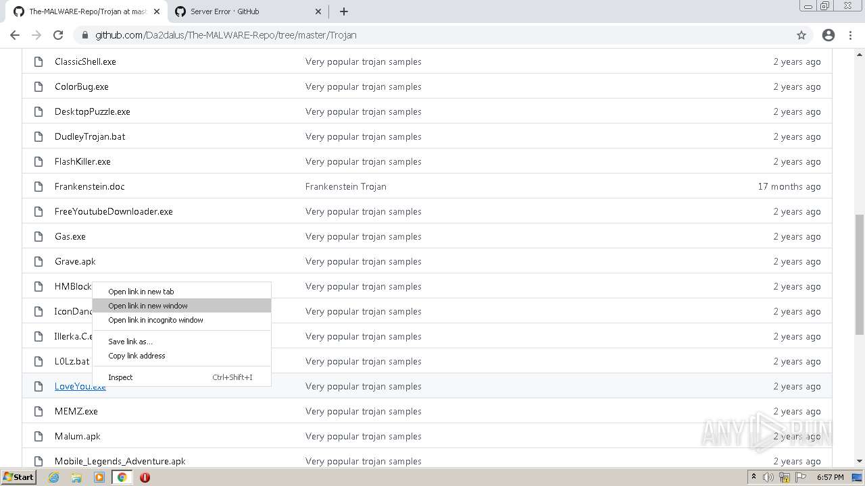Choose Copy link address
Viewport: 865px width, 486px height.
(181, 356)
